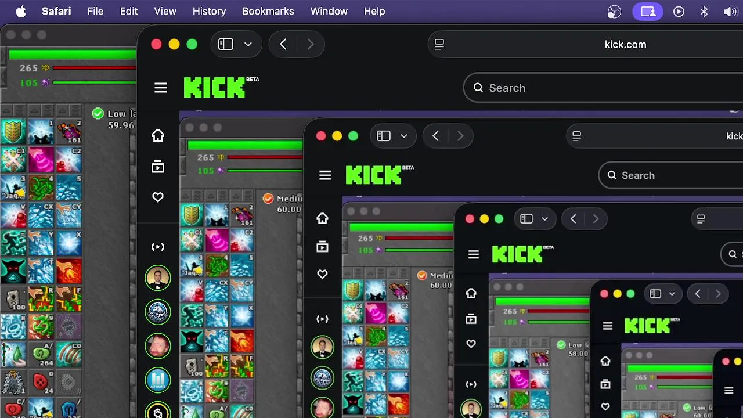Open sidebar dropdown chevron in fourth nested Safari window
This screenshot has width=743, height=418.
coord(672,294)
